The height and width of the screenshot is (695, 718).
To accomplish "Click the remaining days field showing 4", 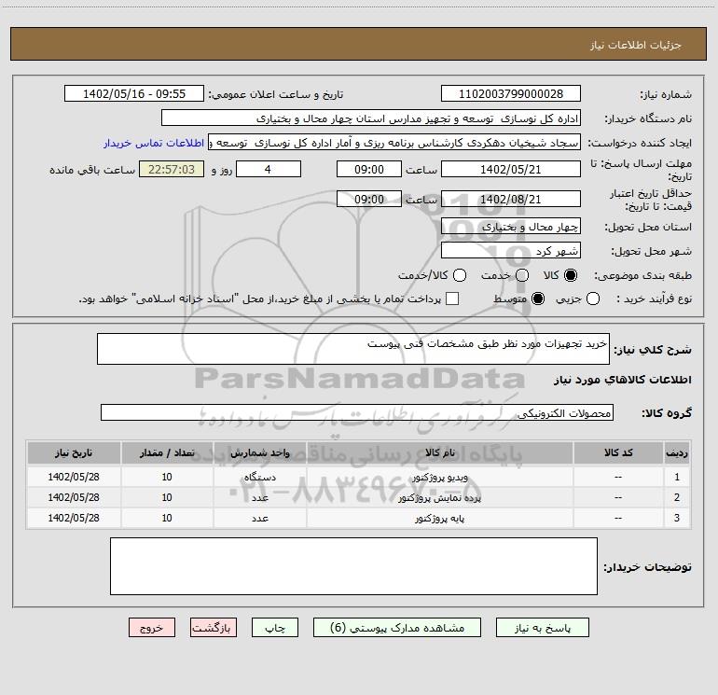I will click(x=269, y=170).
